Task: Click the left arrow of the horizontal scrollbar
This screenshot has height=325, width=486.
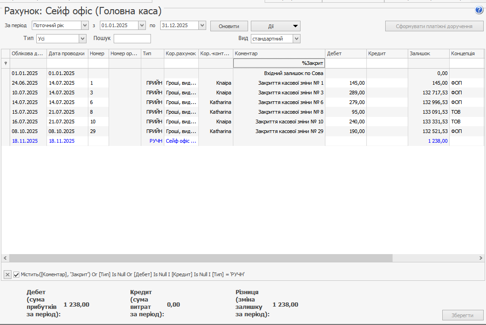Action: [5, 258]
